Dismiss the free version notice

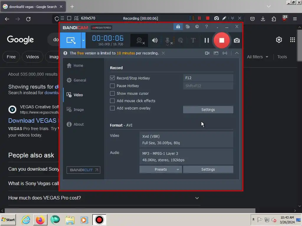(x=163, y=53)
